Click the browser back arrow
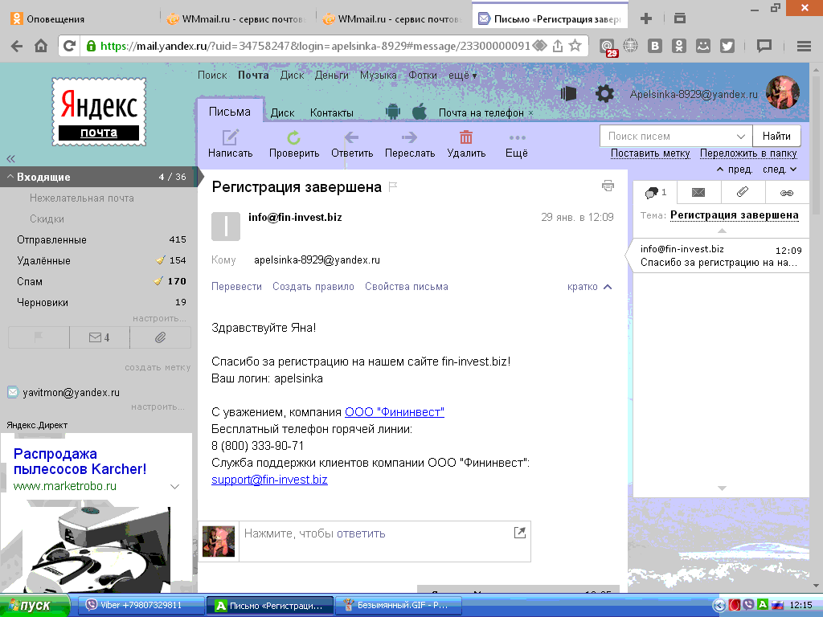 click(17, 46)
